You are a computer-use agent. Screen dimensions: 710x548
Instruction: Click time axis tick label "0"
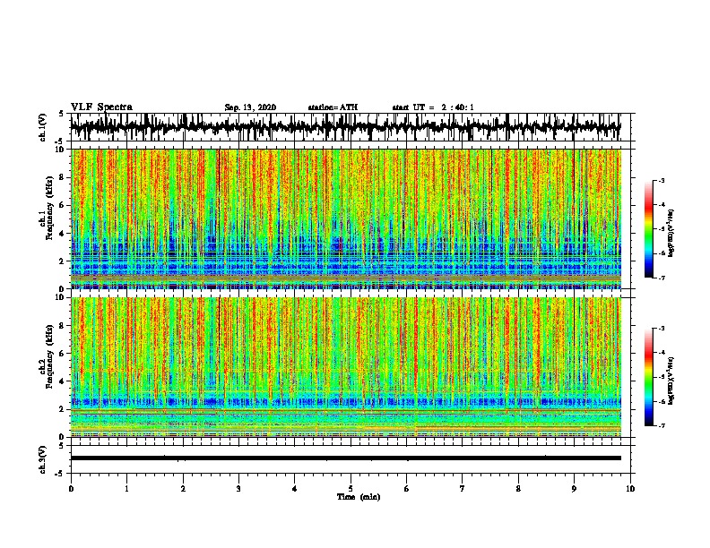71,489
